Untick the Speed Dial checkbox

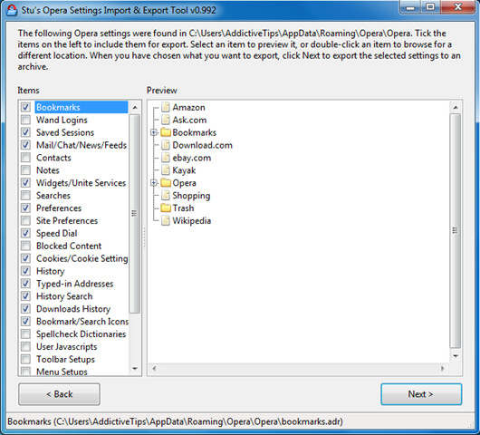coord(25,233)
